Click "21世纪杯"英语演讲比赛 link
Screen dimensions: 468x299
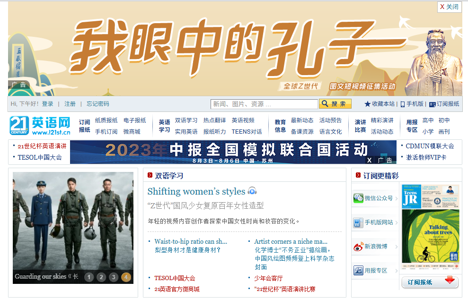tap(285, 289)
